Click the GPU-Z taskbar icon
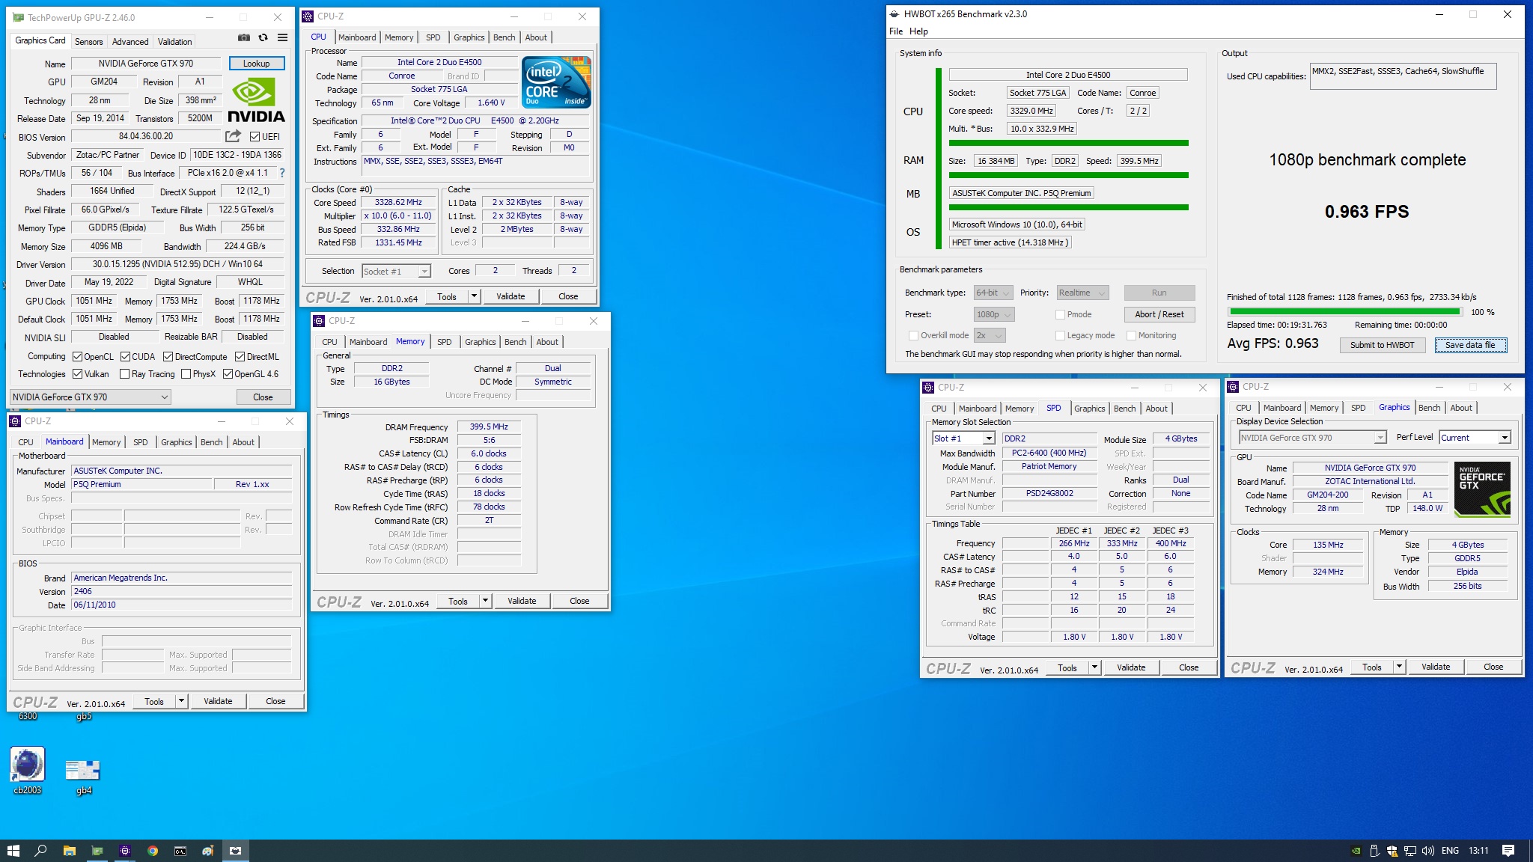This screenshot has width=1533, height=862. (x=97, y=851)
